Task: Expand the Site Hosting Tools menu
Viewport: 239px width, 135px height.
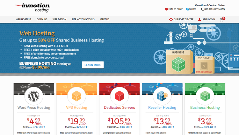Action: pyautogui.click(x=83, y=19)
